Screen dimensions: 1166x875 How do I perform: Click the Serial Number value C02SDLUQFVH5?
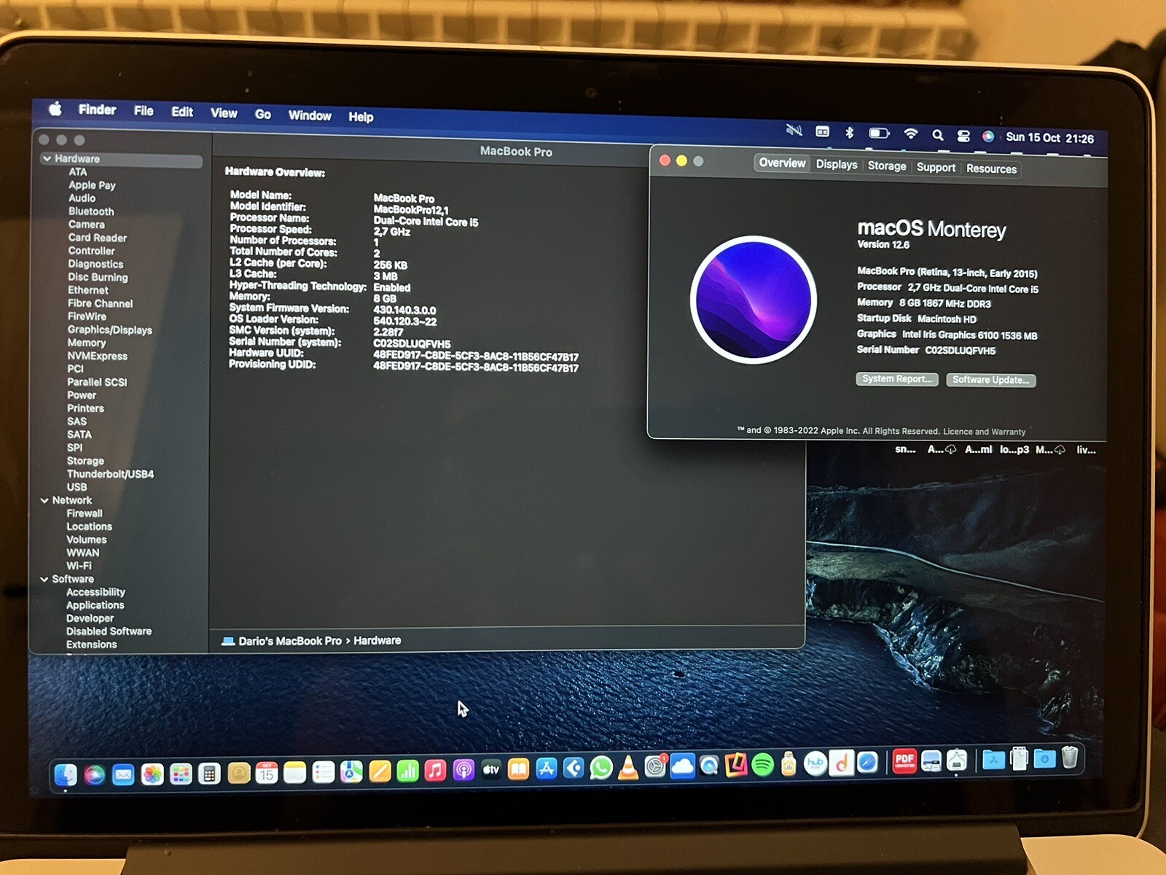point(960,351)
